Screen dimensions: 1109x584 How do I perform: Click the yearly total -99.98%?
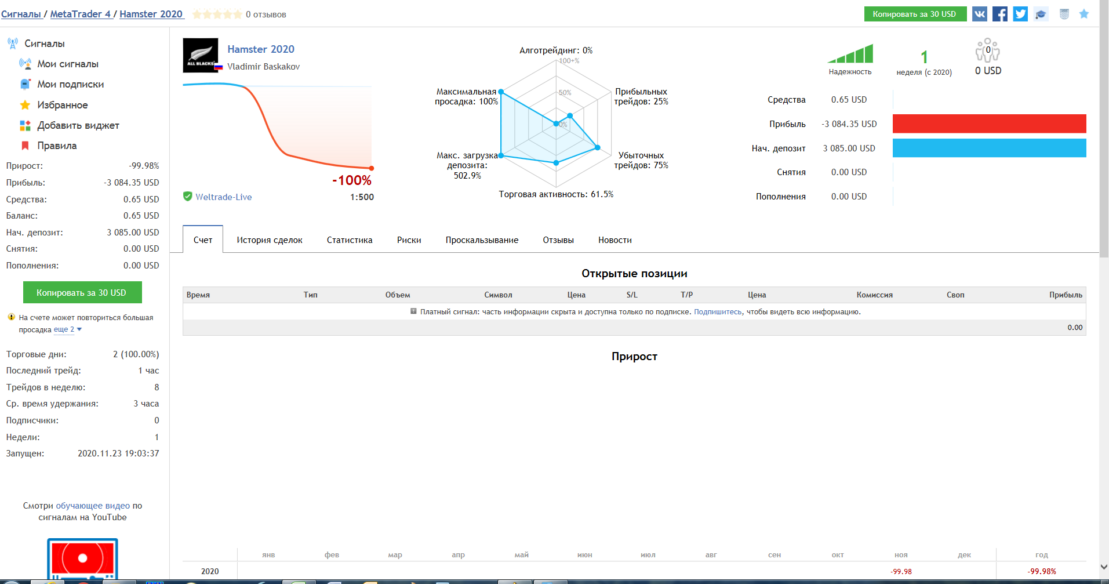coord(1042,571)
